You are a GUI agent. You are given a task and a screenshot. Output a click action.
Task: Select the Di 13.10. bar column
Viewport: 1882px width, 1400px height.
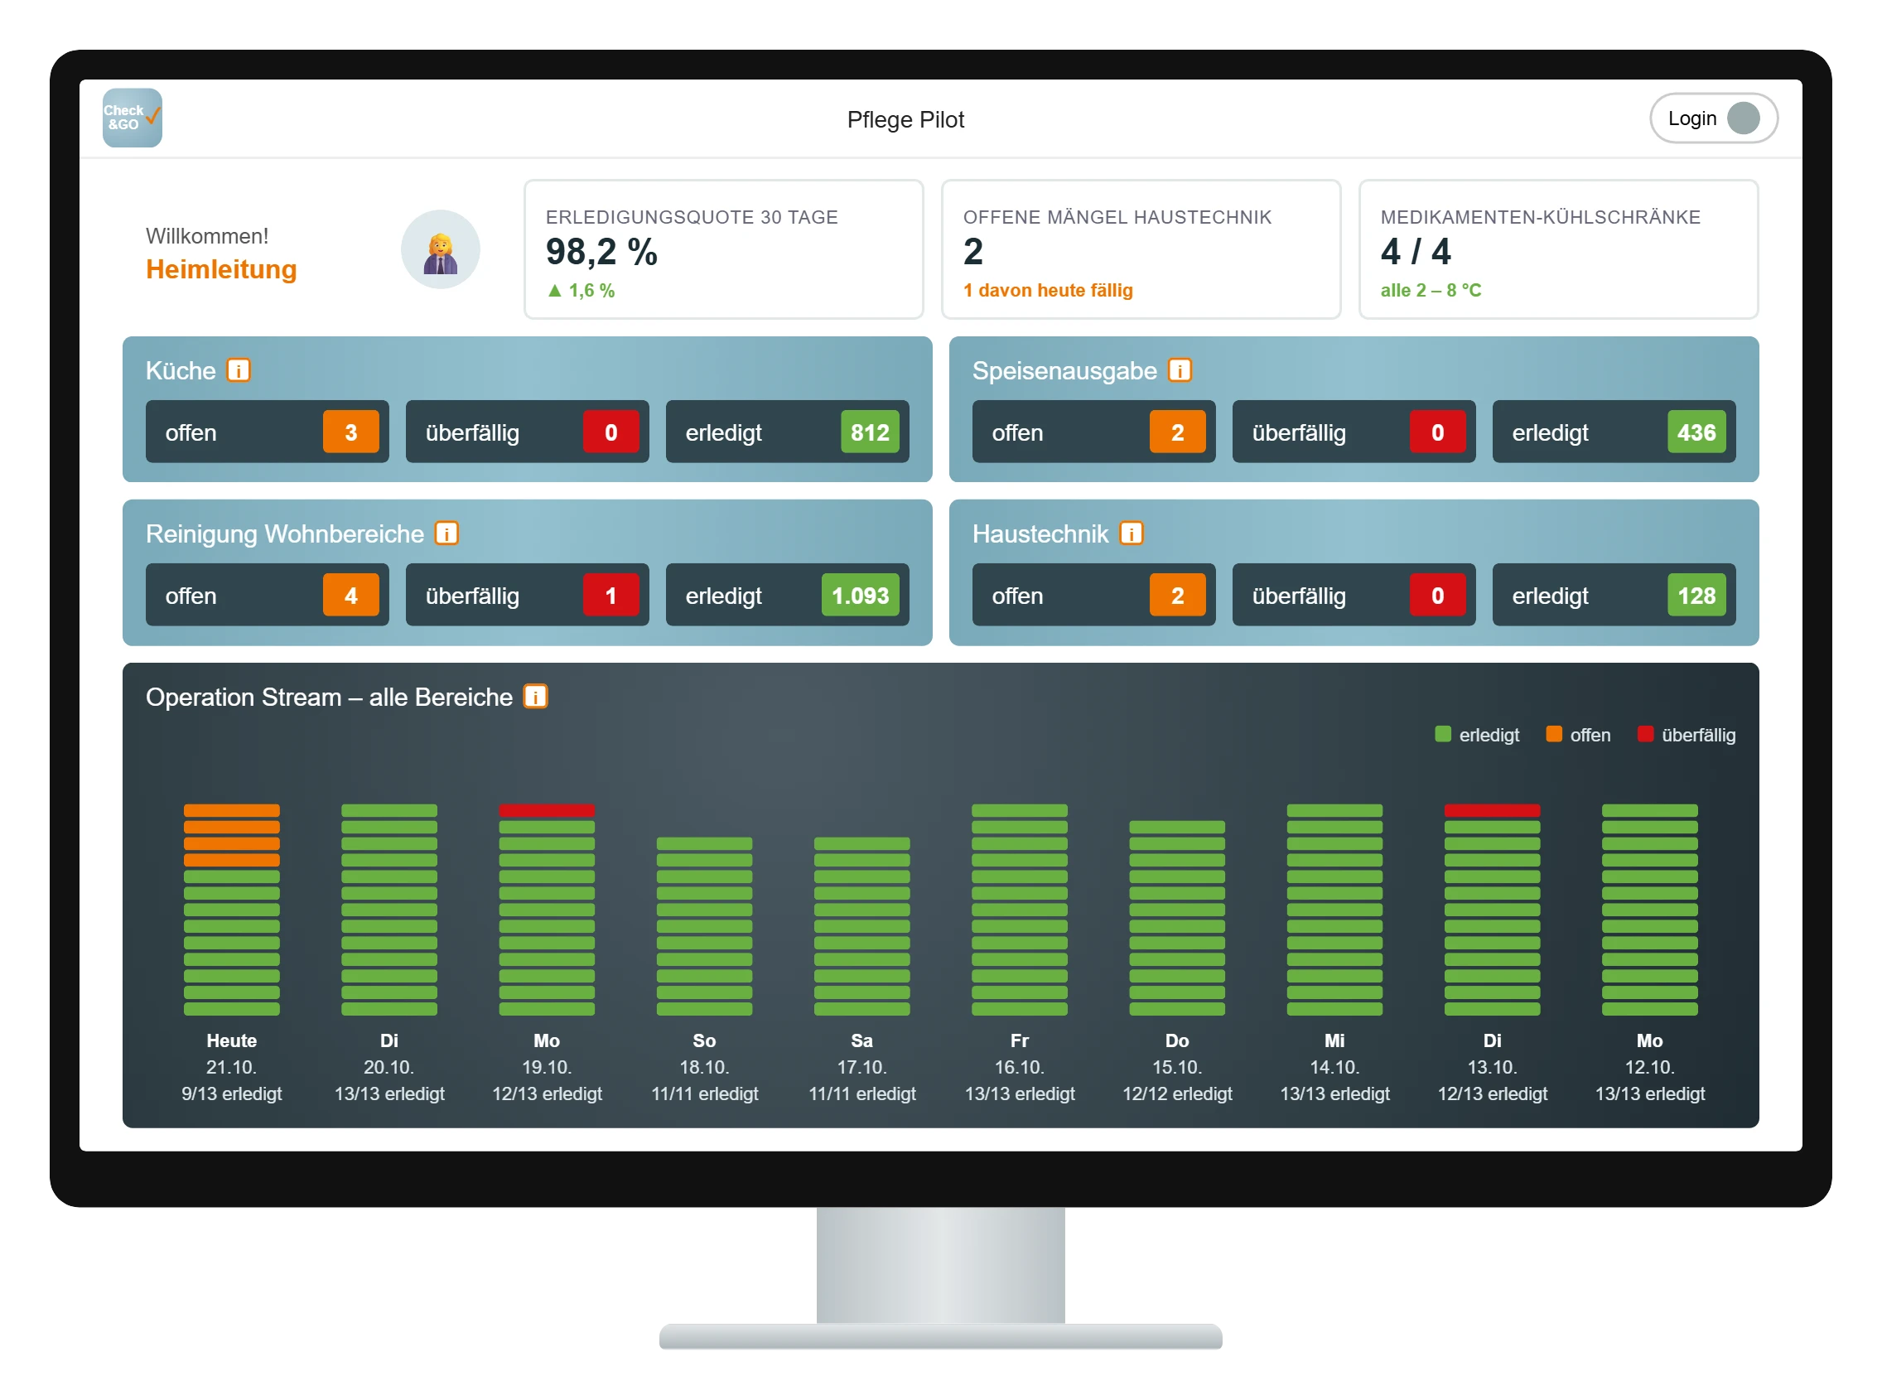(1492, 910)
